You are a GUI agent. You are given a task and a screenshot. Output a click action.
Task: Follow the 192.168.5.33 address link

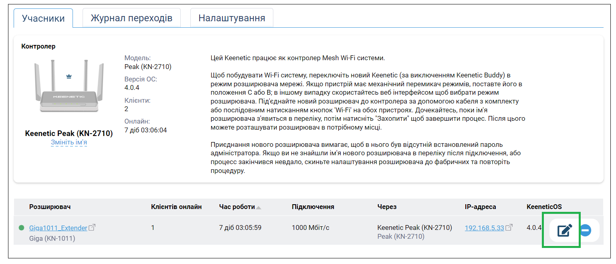[x=484, y=228]
